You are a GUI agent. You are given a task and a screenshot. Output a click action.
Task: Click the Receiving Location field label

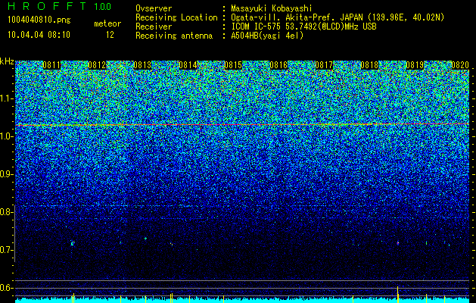click(176, 17)
